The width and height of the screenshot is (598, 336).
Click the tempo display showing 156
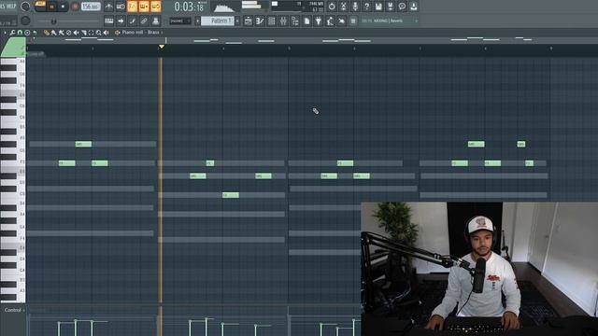[91, 7]
